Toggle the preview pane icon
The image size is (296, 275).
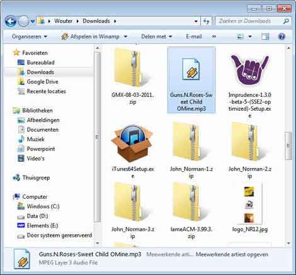265,36
